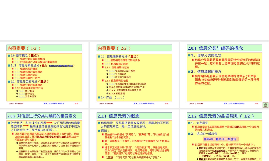Click underlined 信息进行科学的分类与编码 text

coord(52,137)
